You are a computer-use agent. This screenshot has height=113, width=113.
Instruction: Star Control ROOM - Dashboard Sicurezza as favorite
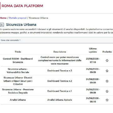(107, 61)
